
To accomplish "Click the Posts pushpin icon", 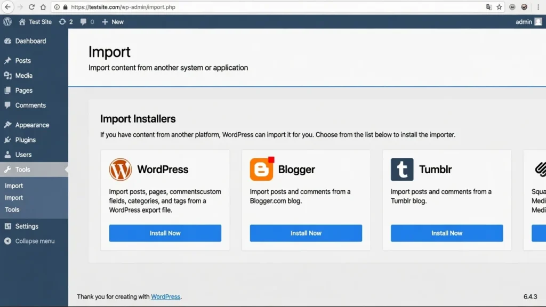I will click(7, 61).
